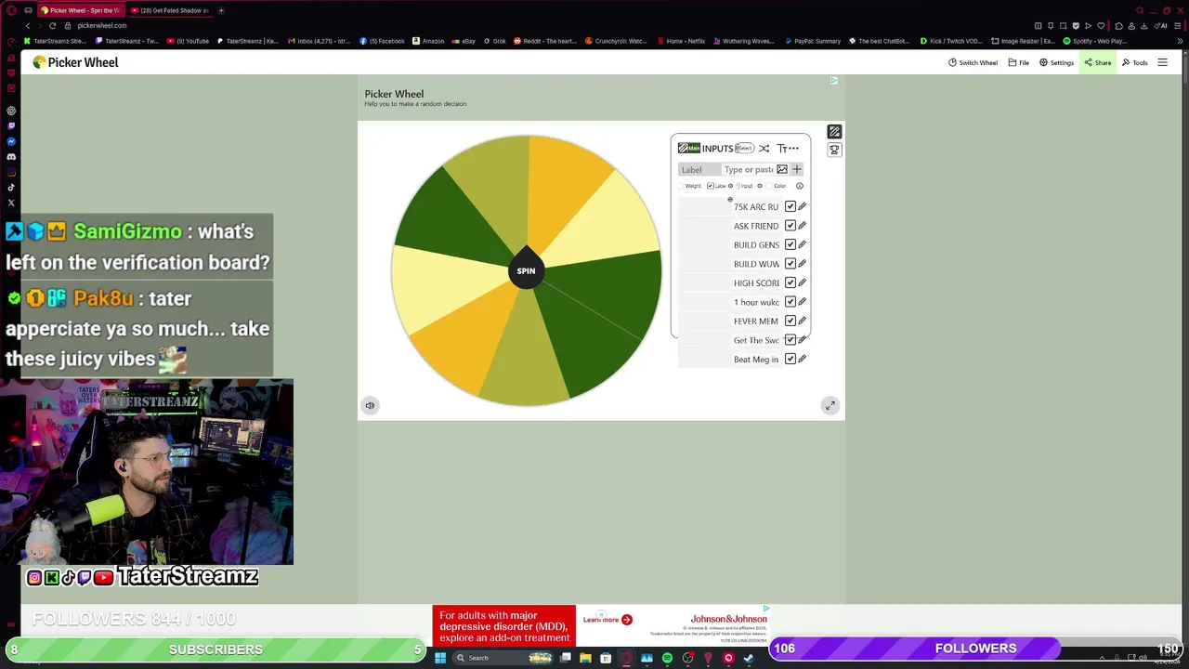Add the typed input with the plus button
1189x669 pixels.
[x=796, y=169]
